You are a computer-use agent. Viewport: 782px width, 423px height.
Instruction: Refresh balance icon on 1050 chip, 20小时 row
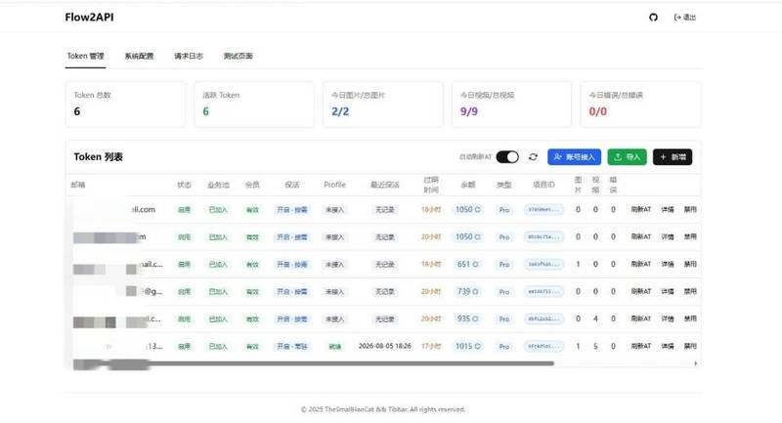477,236
